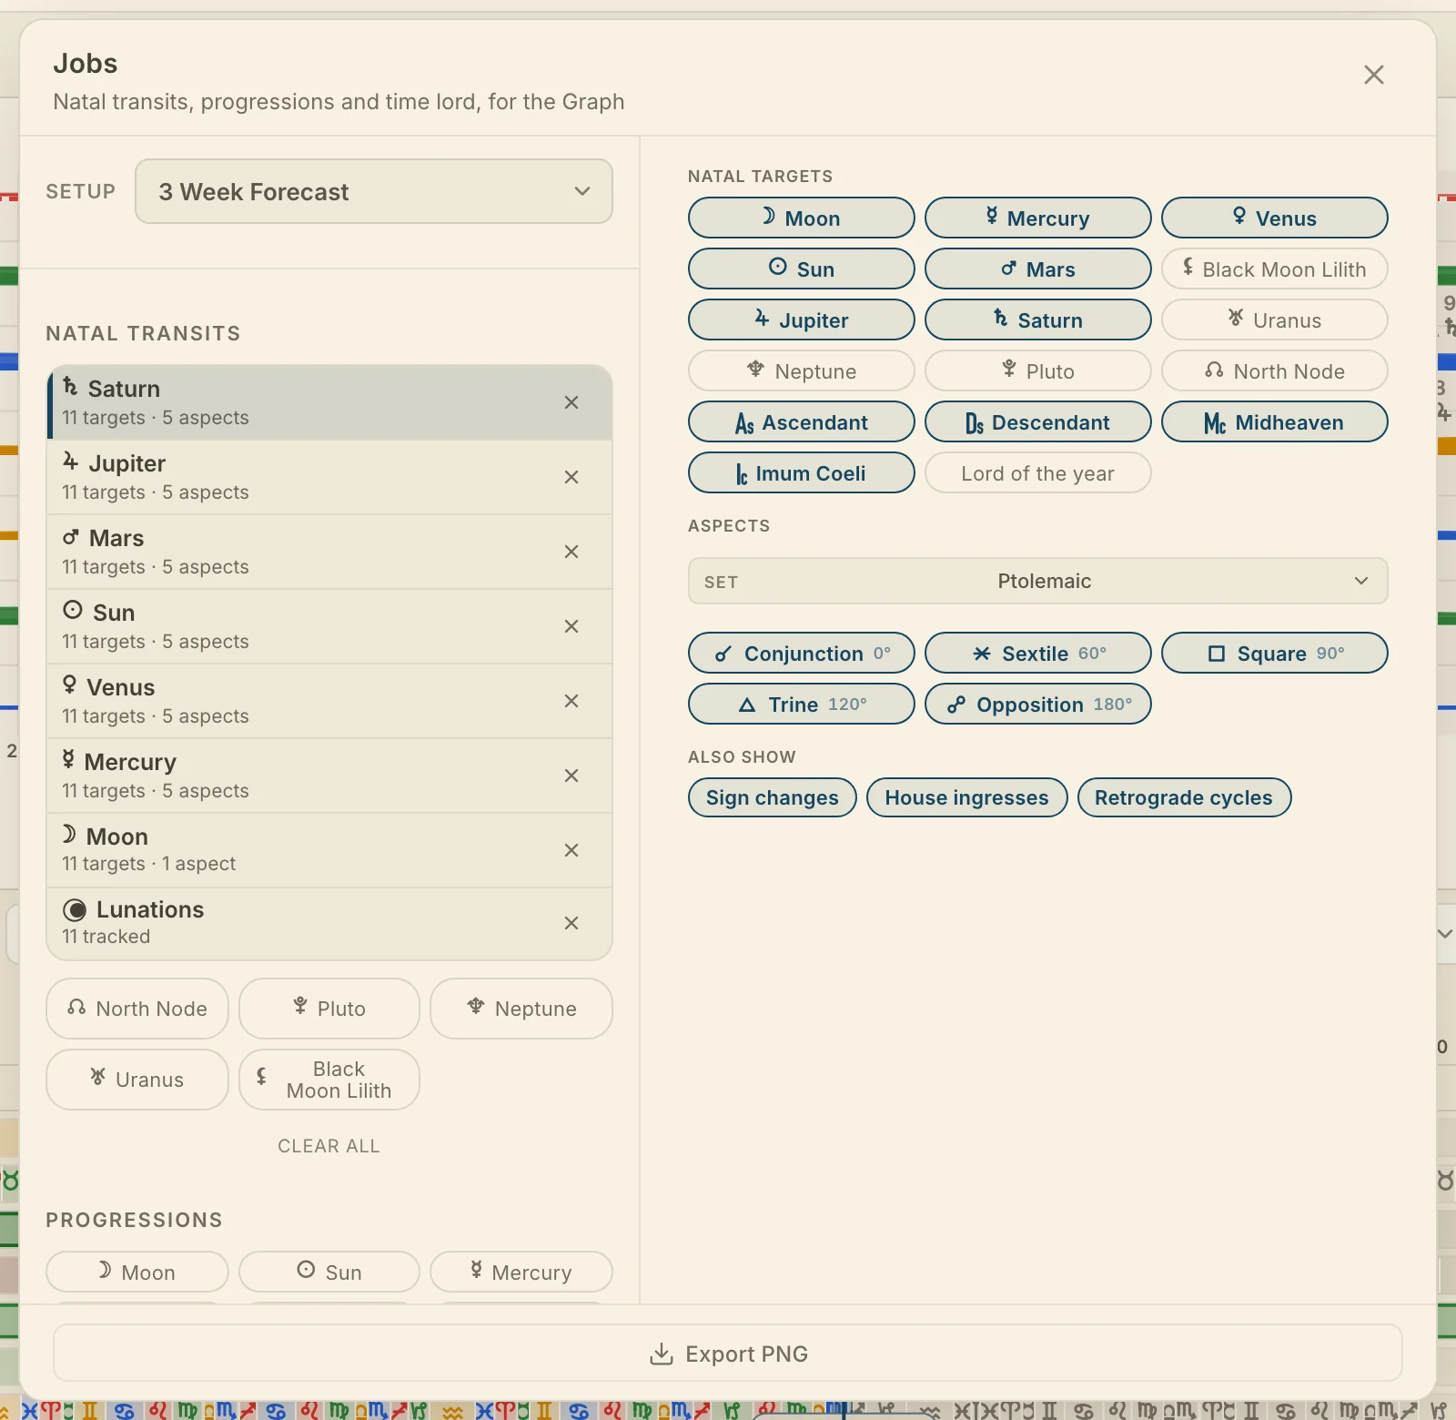
Task: Toggle Imum Coeli natal target
Action: click(802, 472)
